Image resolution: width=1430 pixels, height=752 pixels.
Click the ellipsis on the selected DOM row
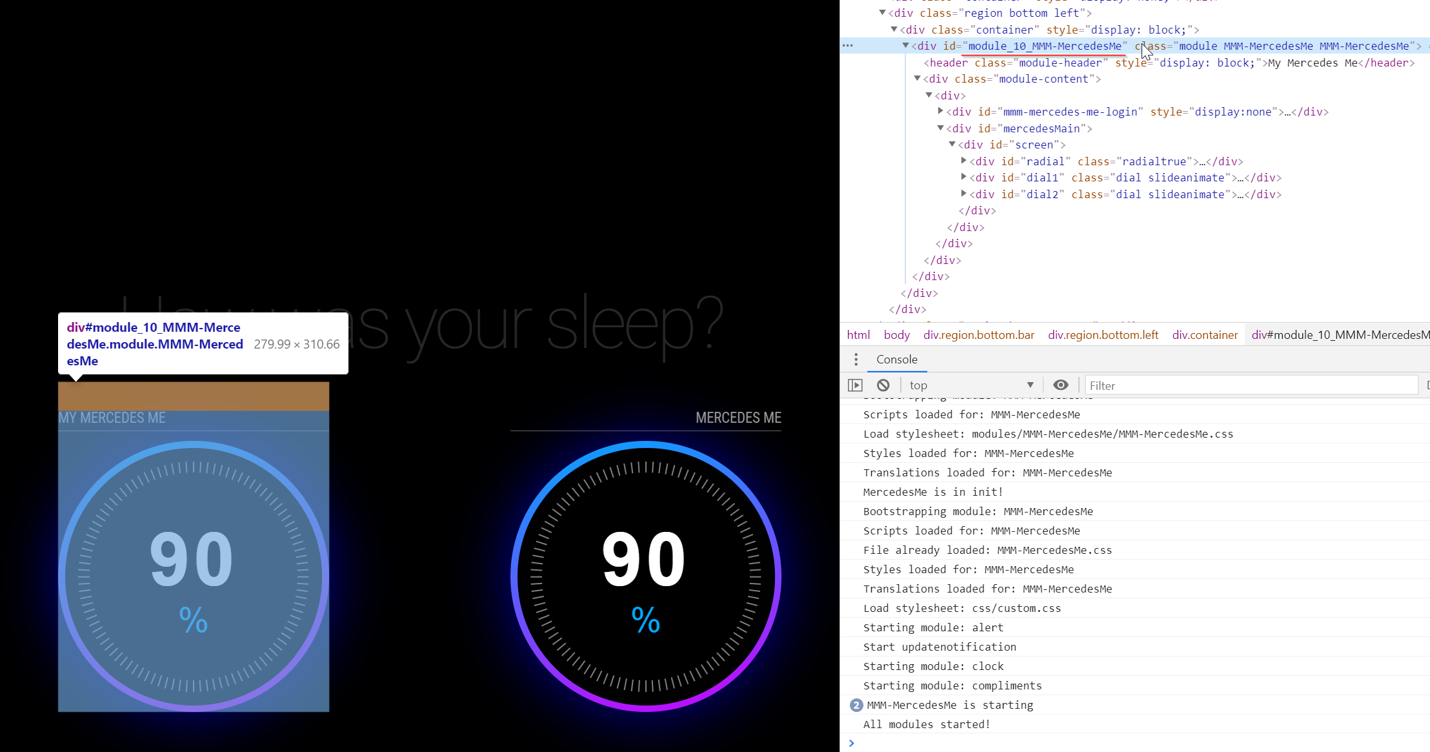pos(848,46)
